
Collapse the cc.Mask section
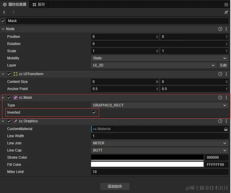3,98
